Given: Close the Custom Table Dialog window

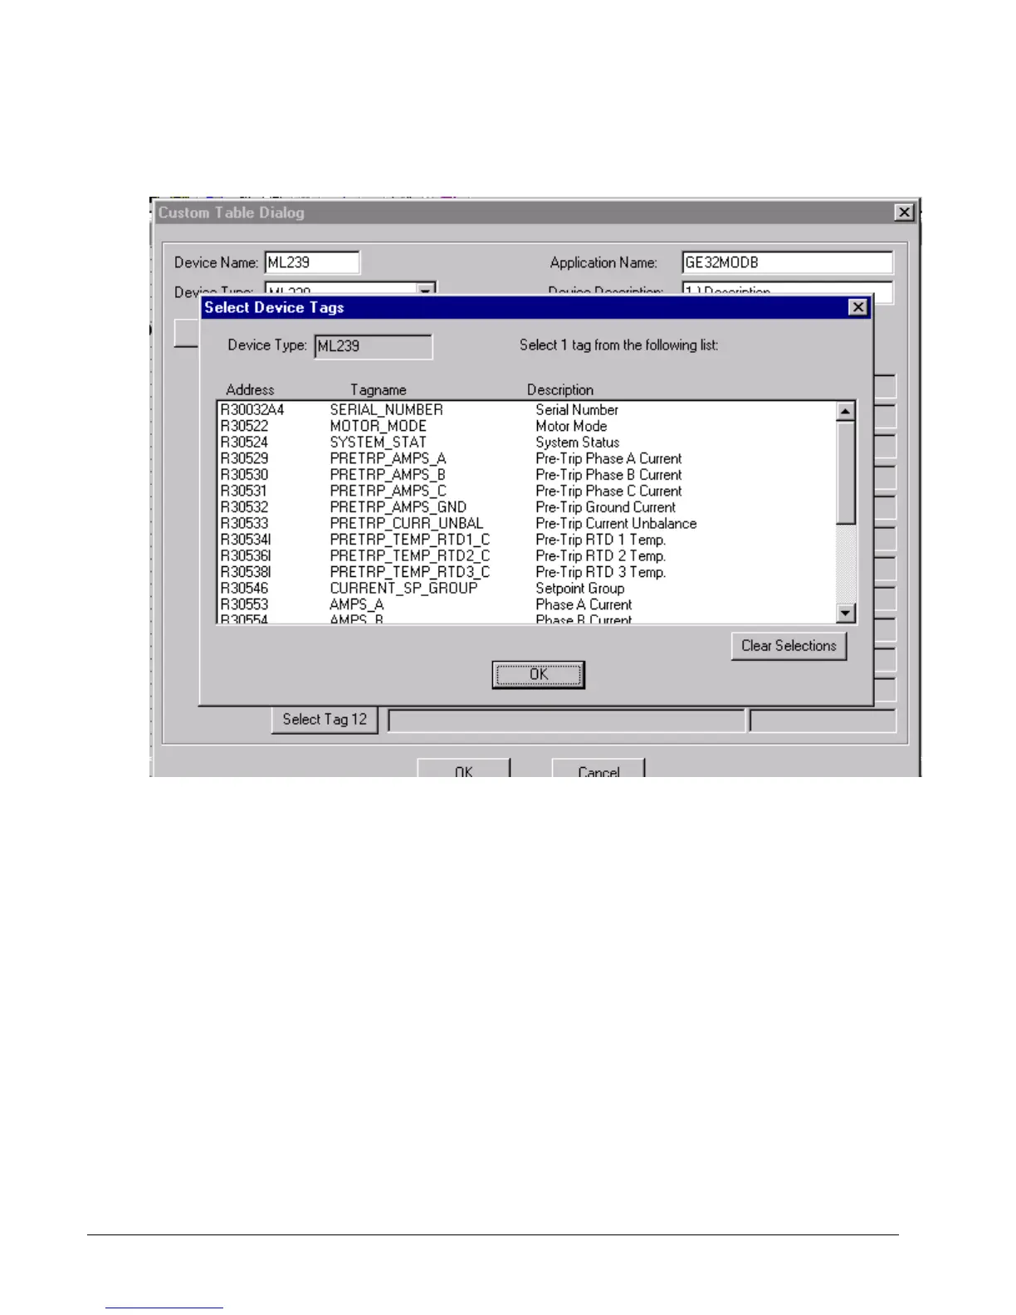Looking at the screenshot, I should point(904,213).
